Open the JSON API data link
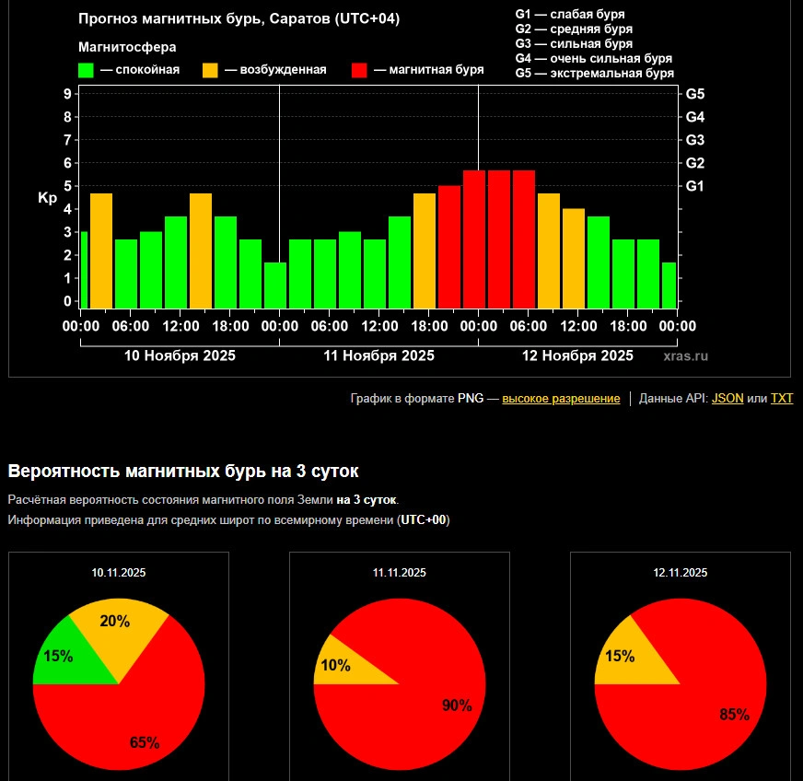This screenshot has width=803, height=781. 727,399
